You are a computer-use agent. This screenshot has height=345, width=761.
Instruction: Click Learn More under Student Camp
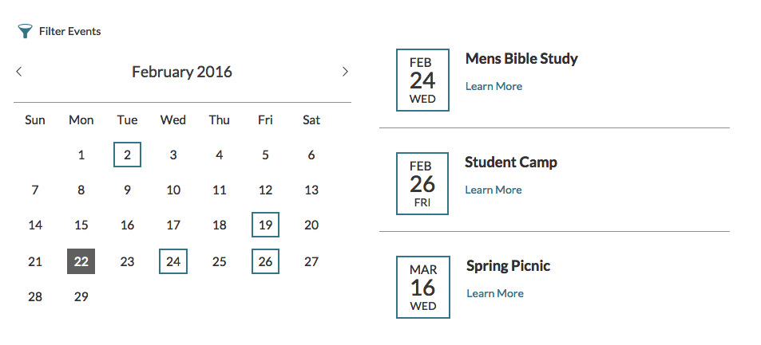[493, 190]
